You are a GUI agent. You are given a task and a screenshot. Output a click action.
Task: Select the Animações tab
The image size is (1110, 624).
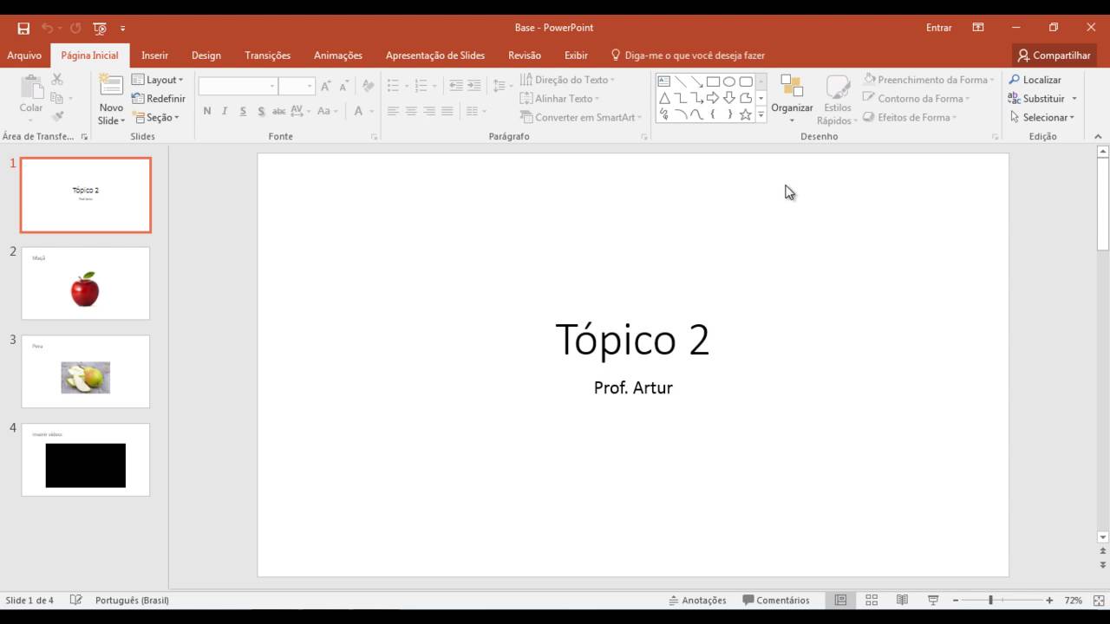pyautogui.click(x=338, y=55)
